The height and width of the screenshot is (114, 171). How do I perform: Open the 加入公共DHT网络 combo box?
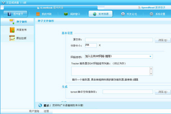click(118, 56)
